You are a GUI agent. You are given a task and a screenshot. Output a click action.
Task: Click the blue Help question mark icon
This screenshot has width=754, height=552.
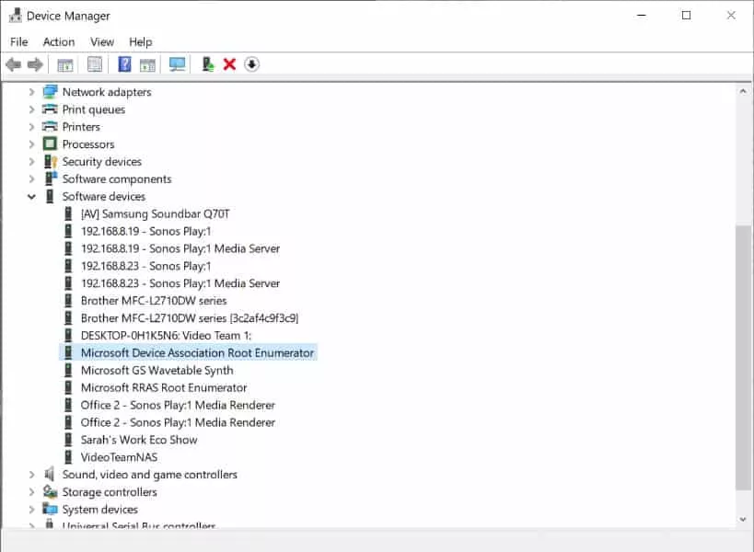[x=124, y=64]
